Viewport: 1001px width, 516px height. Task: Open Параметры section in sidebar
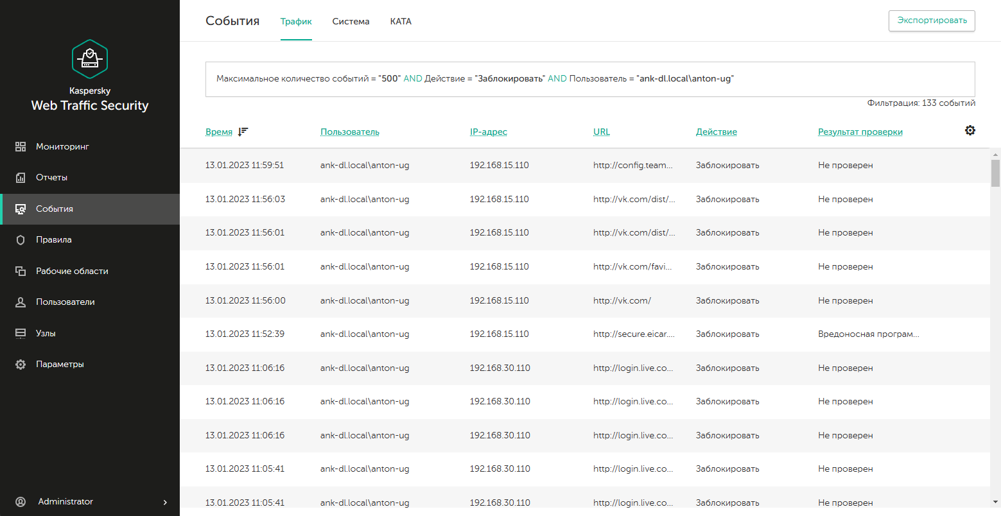point(90,365)
